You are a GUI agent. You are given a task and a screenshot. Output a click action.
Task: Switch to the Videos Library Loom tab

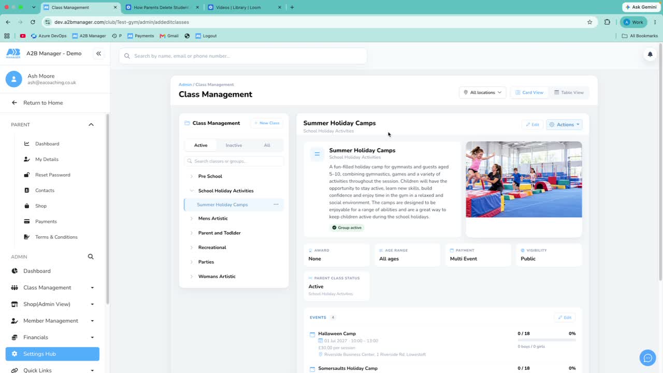pos(244,7)
